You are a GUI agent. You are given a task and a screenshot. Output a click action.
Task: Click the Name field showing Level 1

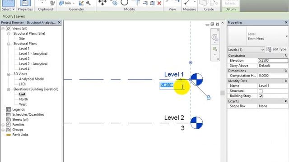(x=273, y=86)
